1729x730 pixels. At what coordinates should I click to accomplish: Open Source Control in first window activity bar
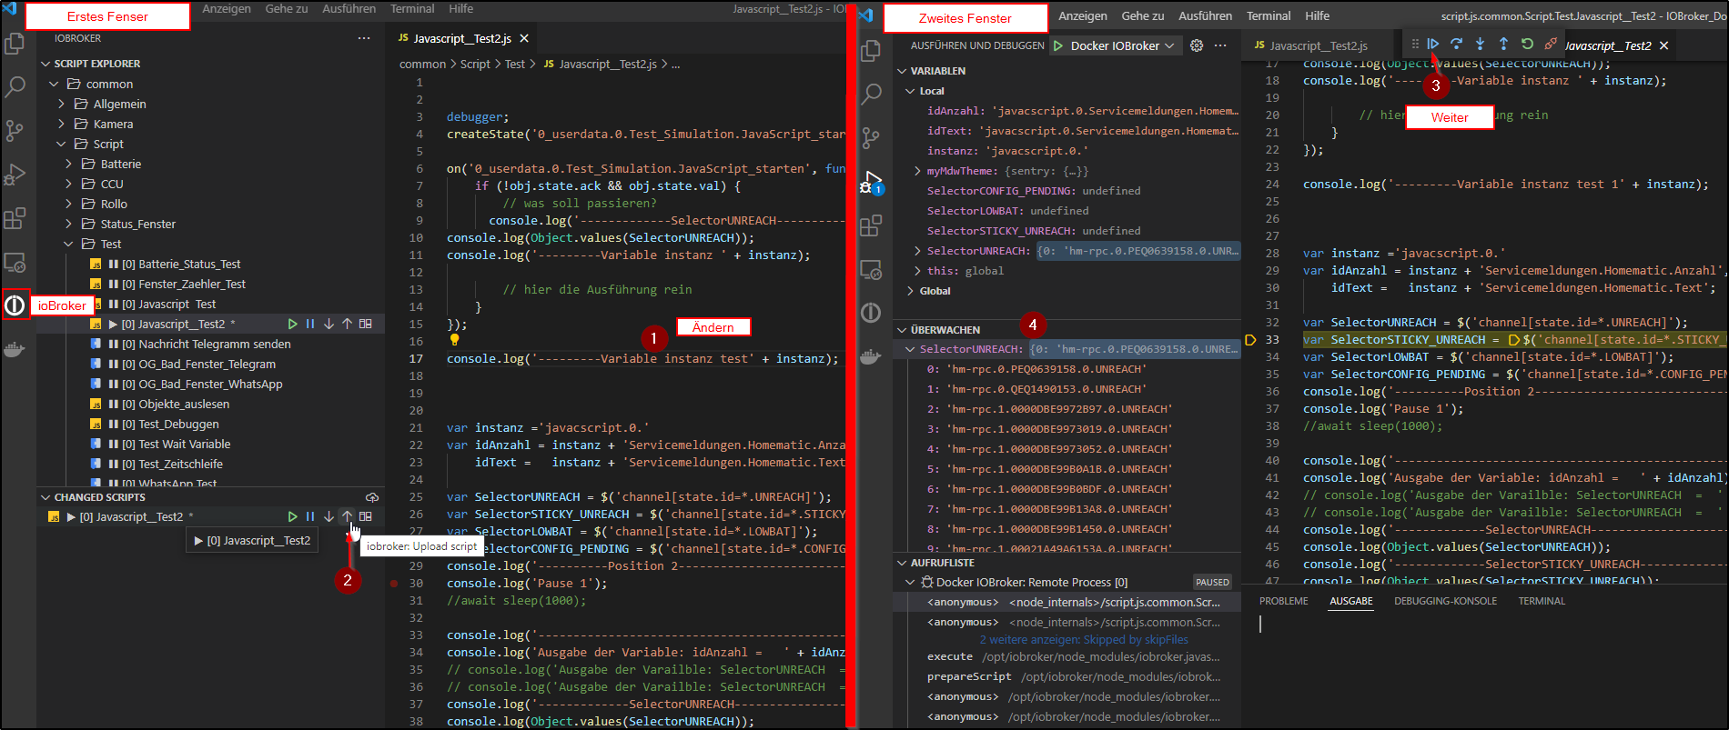point(15,130)
